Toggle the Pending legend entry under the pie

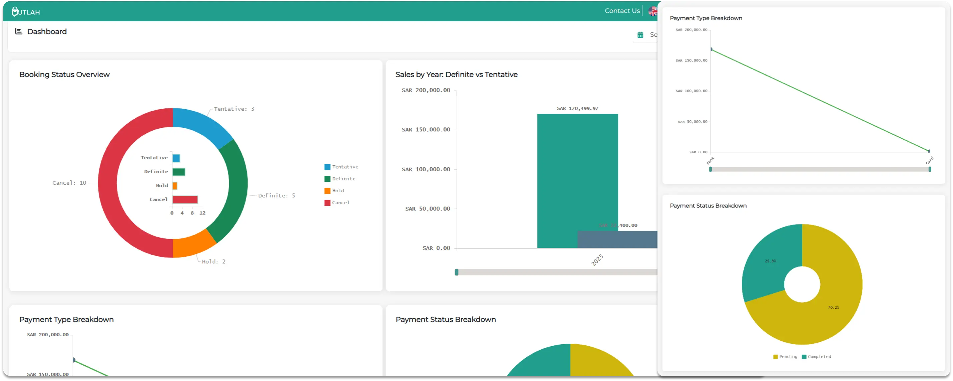[785, 357]
